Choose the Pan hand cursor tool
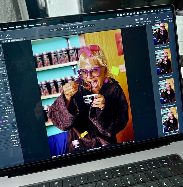The width and height of the screenshot is (183, 187). click(55, 30)
